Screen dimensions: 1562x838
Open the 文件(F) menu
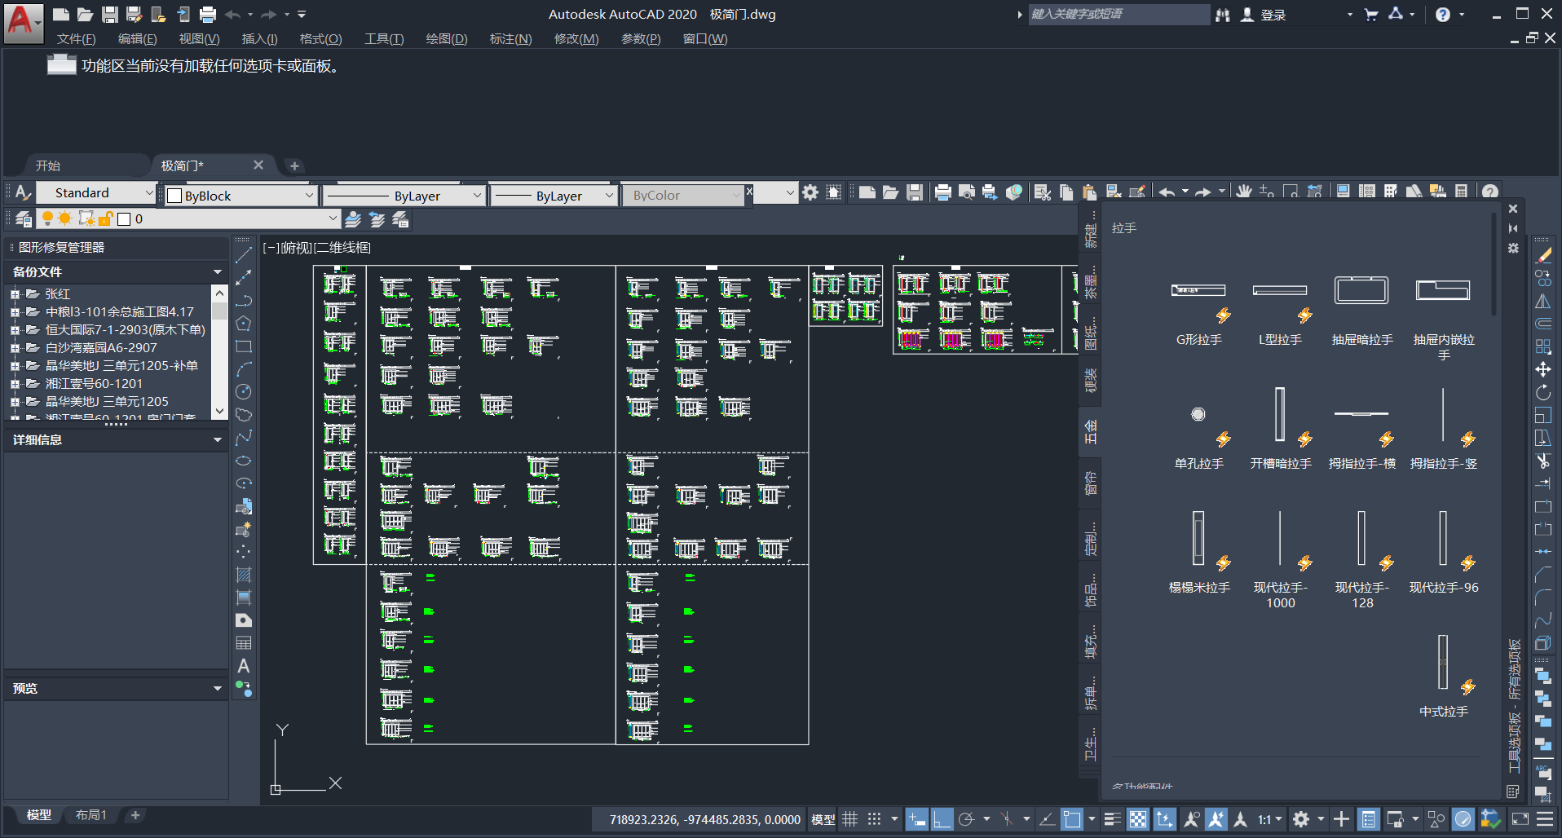pyautogui.click(x=77, y=38)
